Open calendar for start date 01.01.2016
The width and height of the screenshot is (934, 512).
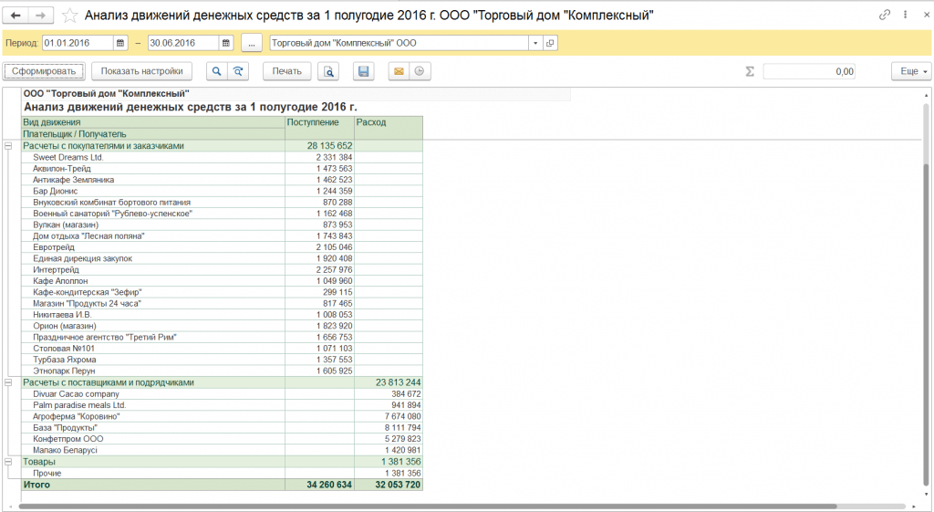coord(120,43)
